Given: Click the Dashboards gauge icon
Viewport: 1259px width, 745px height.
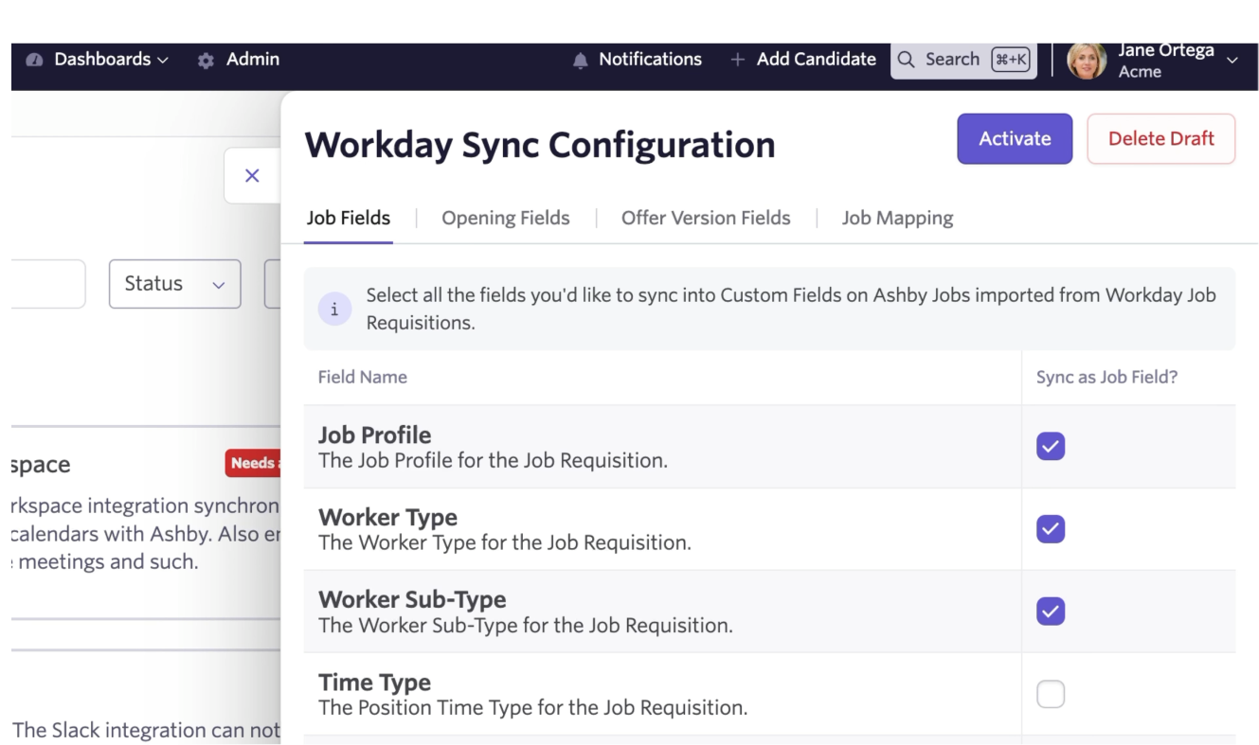Looking at the screenshot, I should click(x=35, y=60).
